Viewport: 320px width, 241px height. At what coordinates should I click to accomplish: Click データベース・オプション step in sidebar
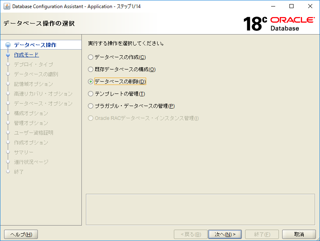[x=43, y=104]
